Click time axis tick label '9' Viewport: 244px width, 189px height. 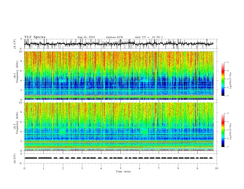197,168
